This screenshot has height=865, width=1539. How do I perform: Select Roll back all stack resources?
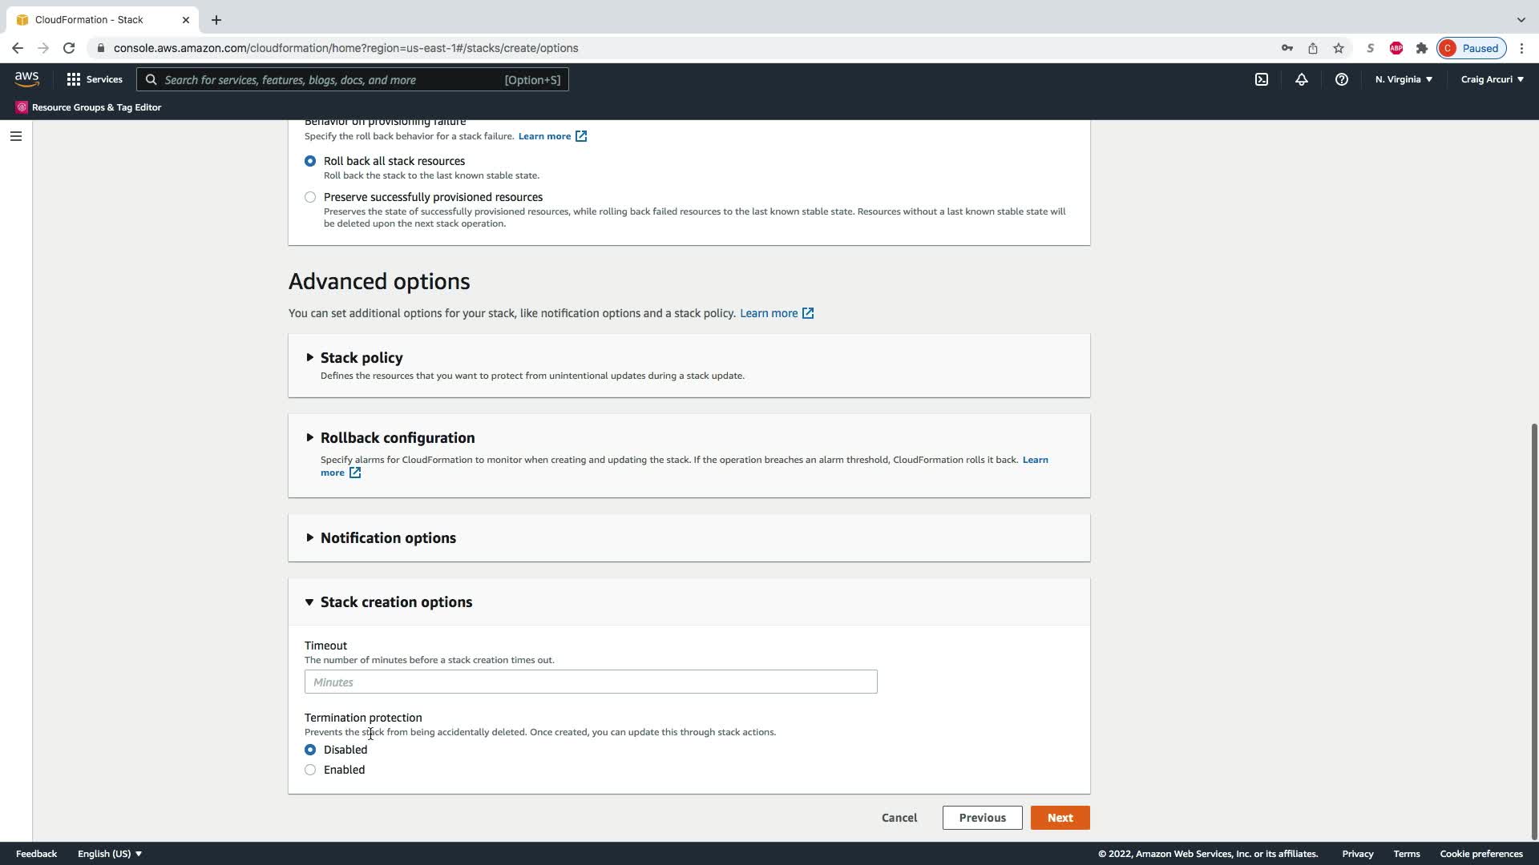coord(310,161)
